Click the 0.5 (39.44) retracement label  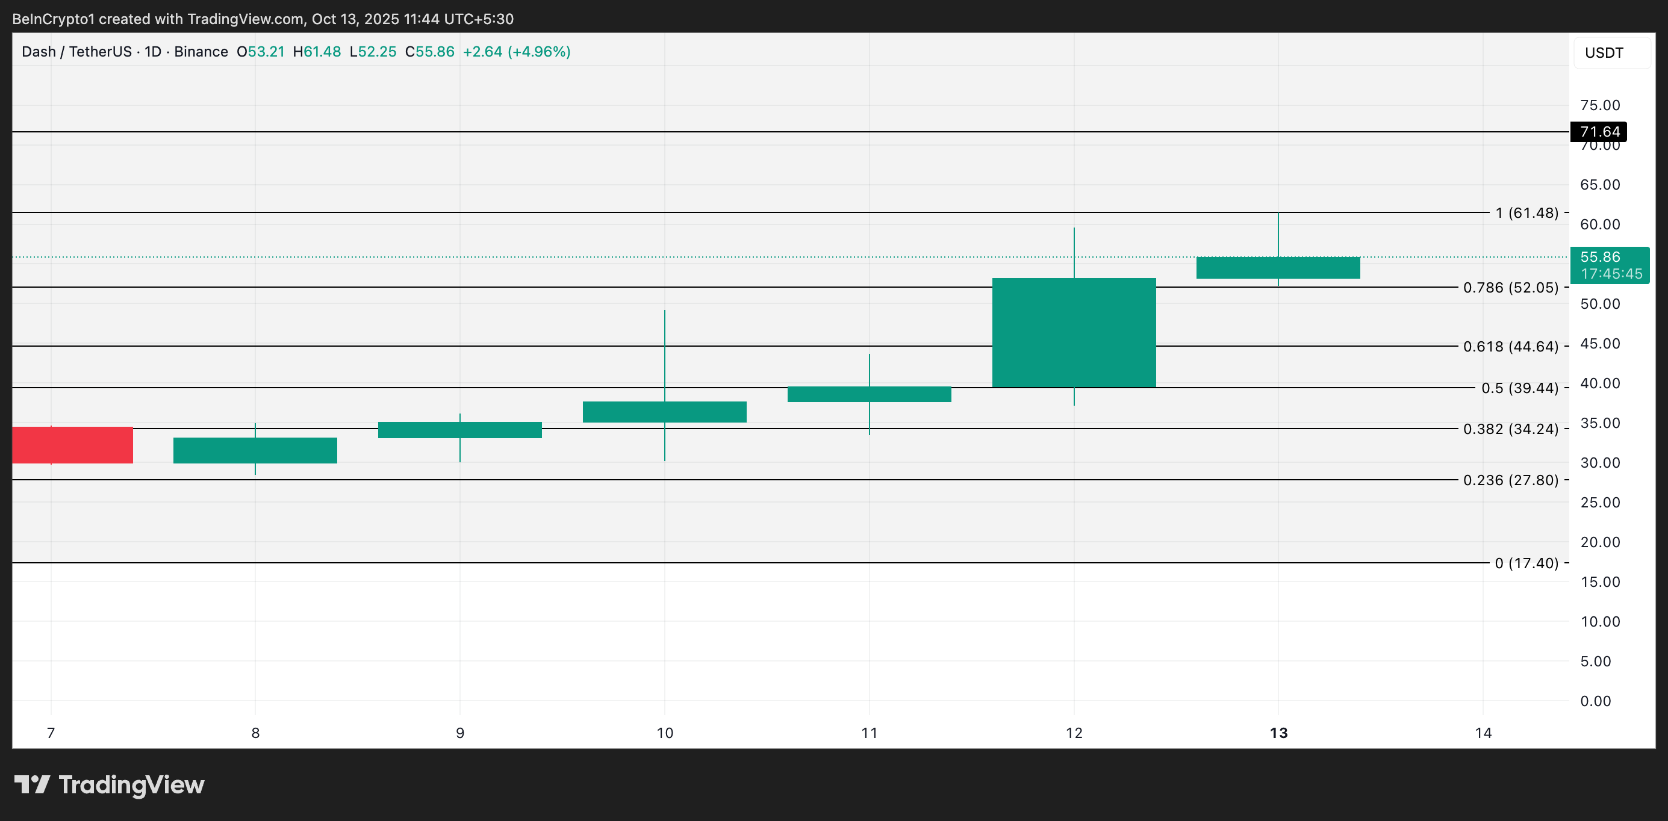(x=1519, y=388)
